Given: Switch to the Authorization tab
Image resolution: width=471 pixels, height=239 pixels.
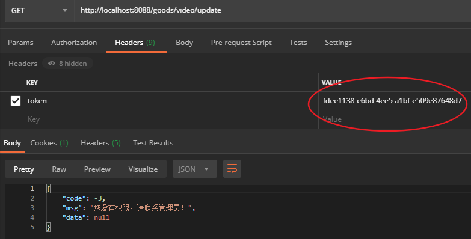Looking at the screenshot, I should 74,43.
